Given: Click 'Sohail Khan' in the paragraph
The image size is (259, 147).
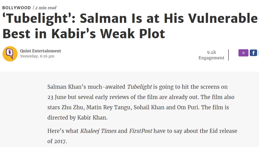Looking at the screenshot, I should coord(149,107).
